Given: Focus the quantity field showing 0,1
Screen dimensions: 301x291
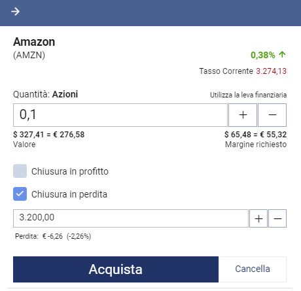Looking at the screenshot, I should coord(120,115).
